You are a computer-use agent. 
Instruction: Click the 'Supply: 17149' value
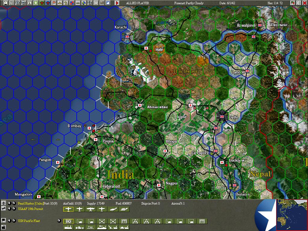tap(96, 203)
